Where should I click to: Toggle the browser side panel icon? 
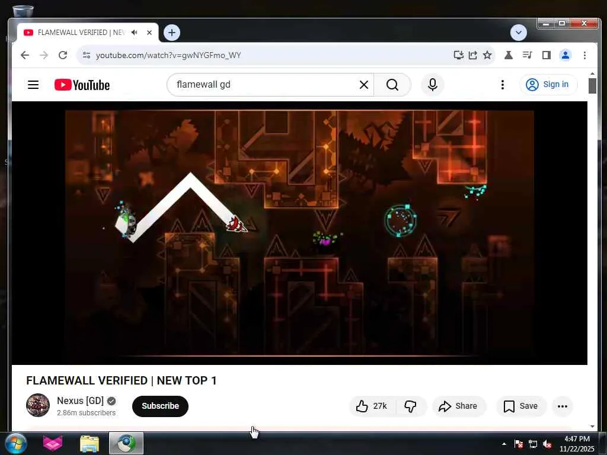coord(546,55)
